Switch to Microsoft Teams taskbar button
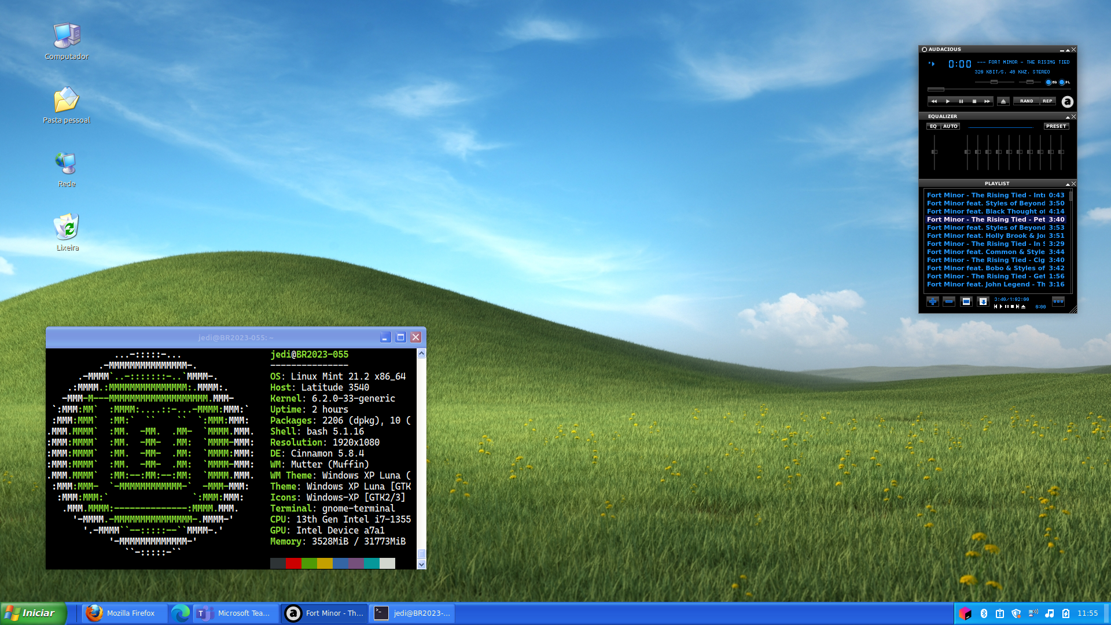1111x625 pixels. coord(236,613)
